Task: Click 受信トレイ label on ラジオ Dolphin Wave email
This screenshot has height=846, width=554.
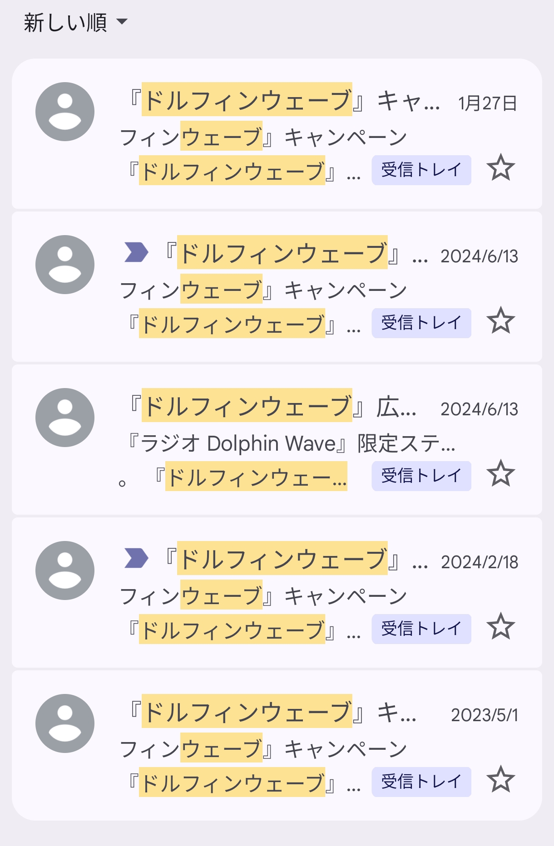Action: click(x=421, y=476)
